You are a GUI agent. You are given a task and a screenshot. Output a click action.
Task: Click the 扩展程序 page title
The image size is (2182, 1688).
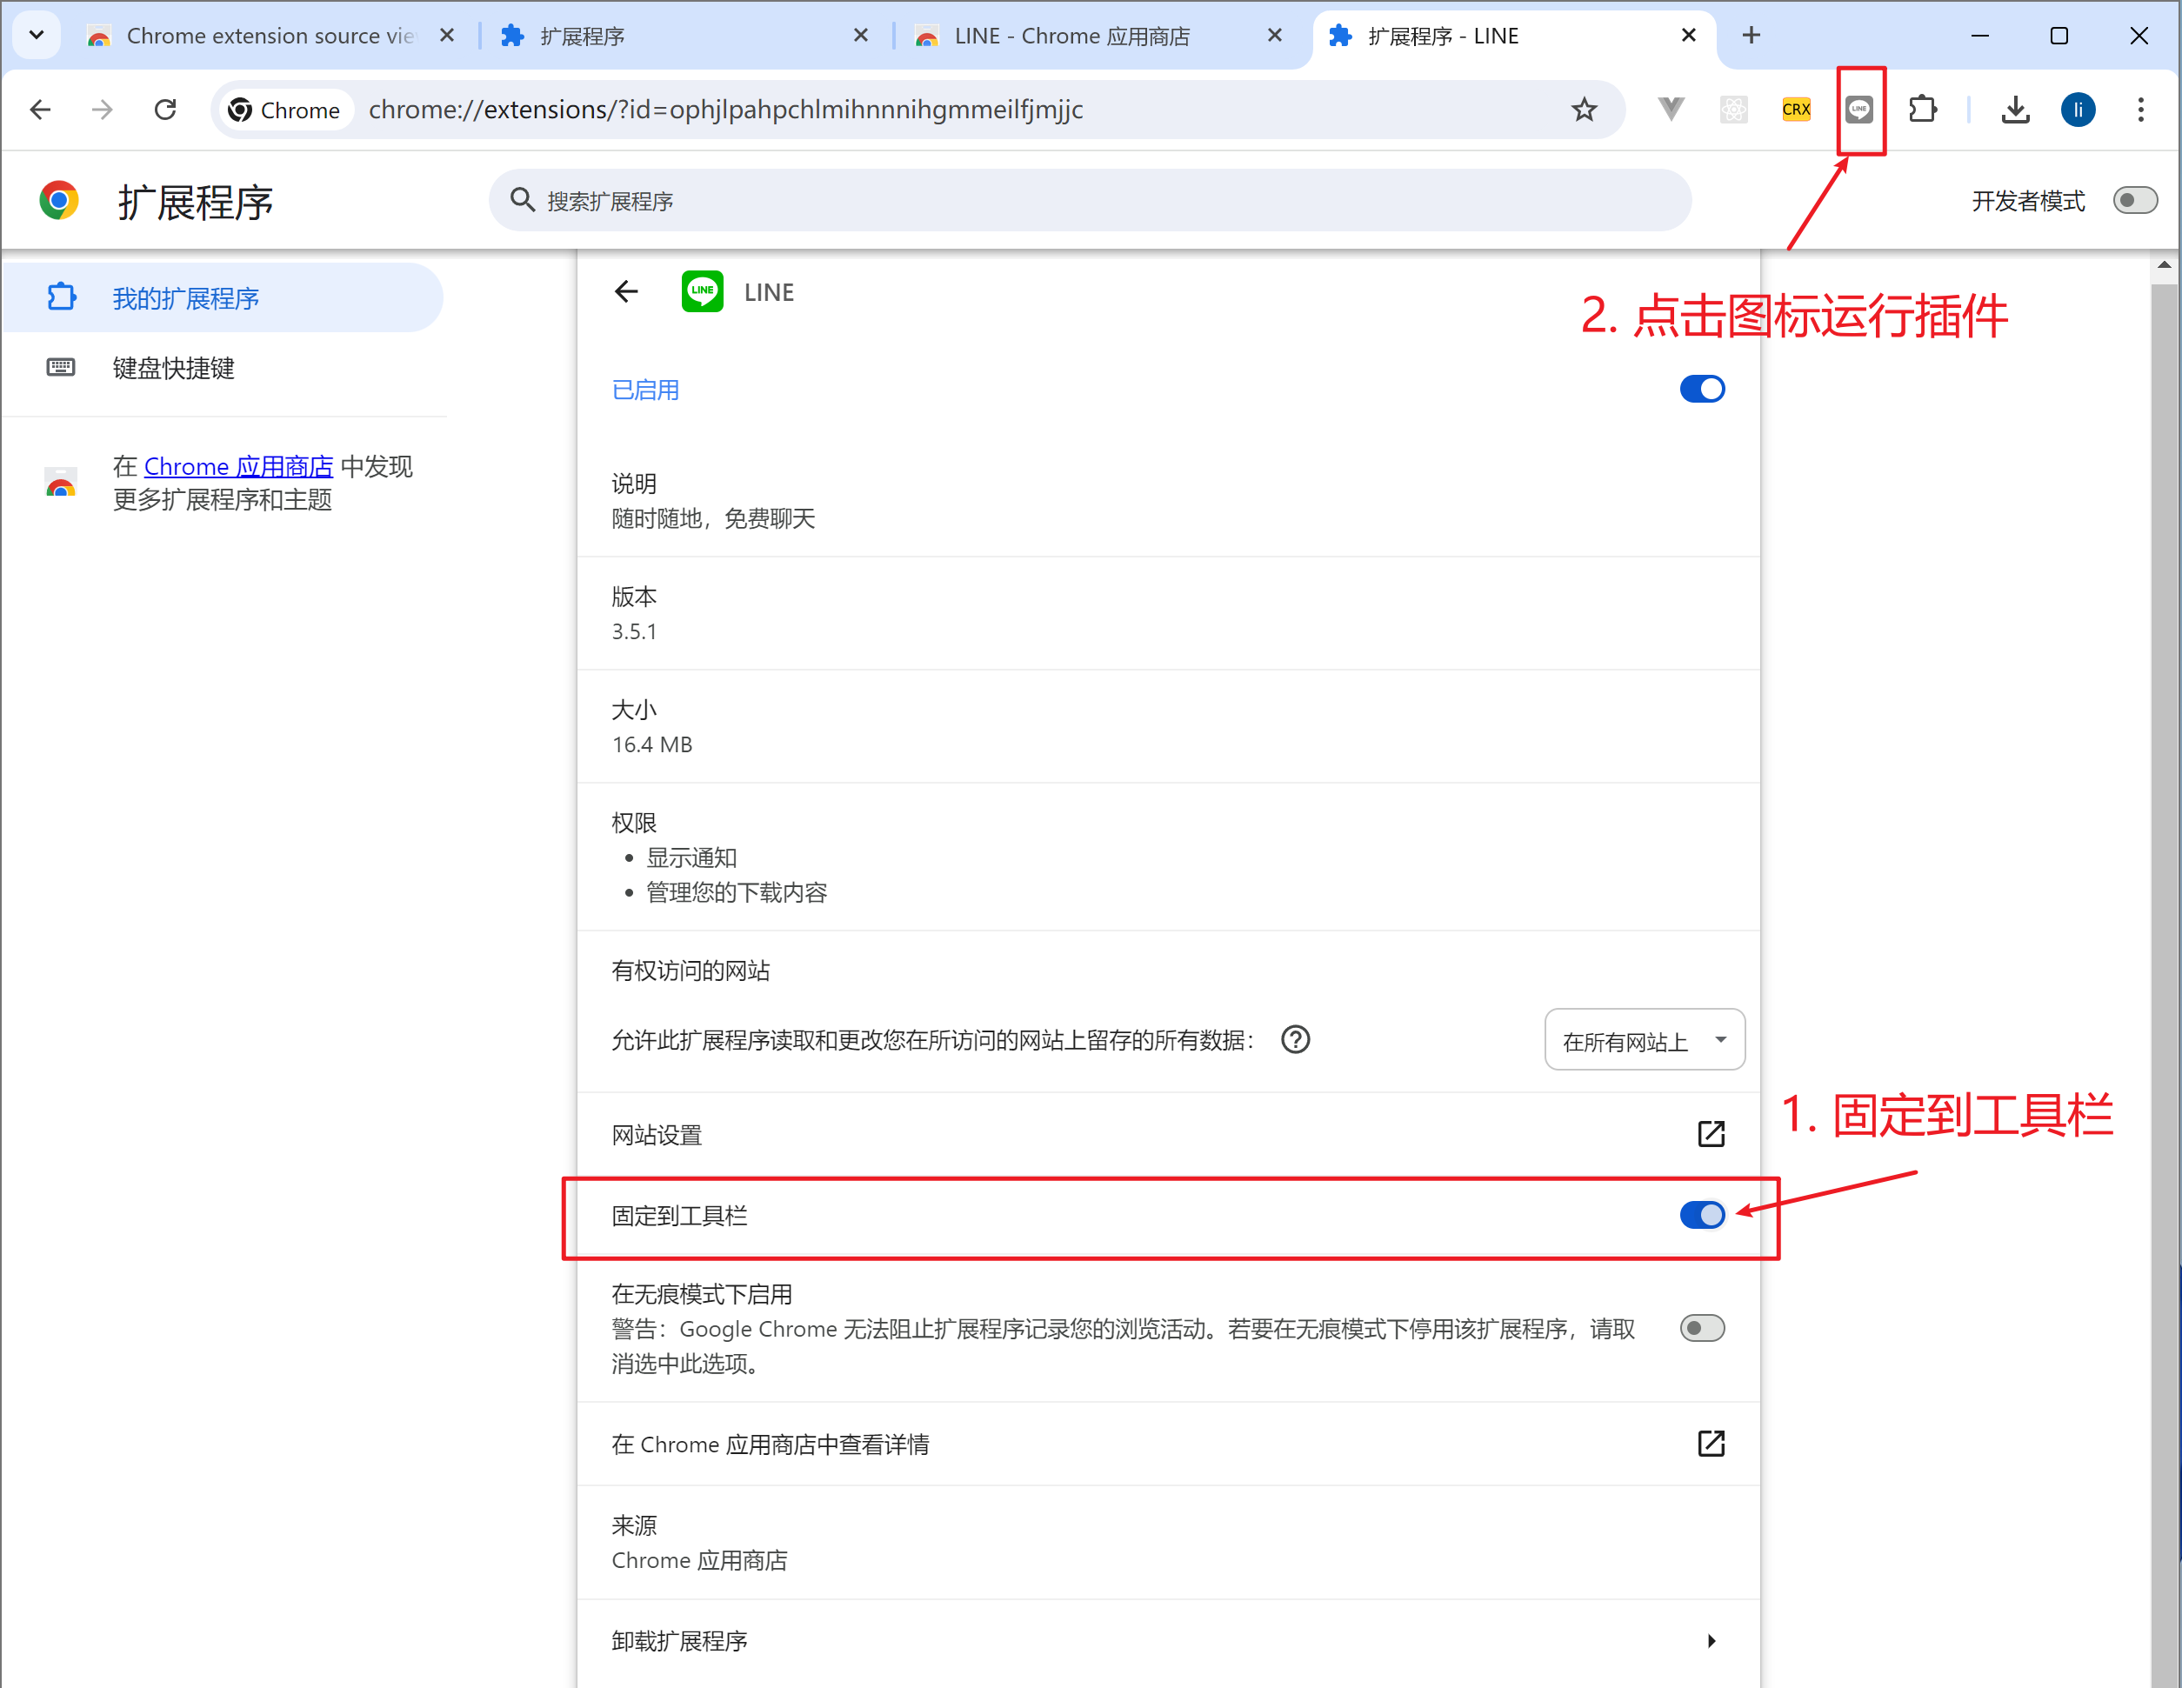point(196,202)
